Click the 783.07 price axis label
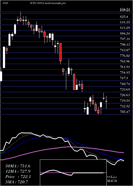Viewport: 133px width, 186px height. pos(124,50)
